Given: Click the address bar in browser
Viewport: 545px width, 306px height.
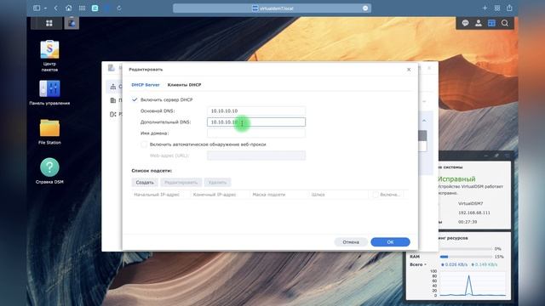Looking at the screenshot, I should click(x=272, y=8).
